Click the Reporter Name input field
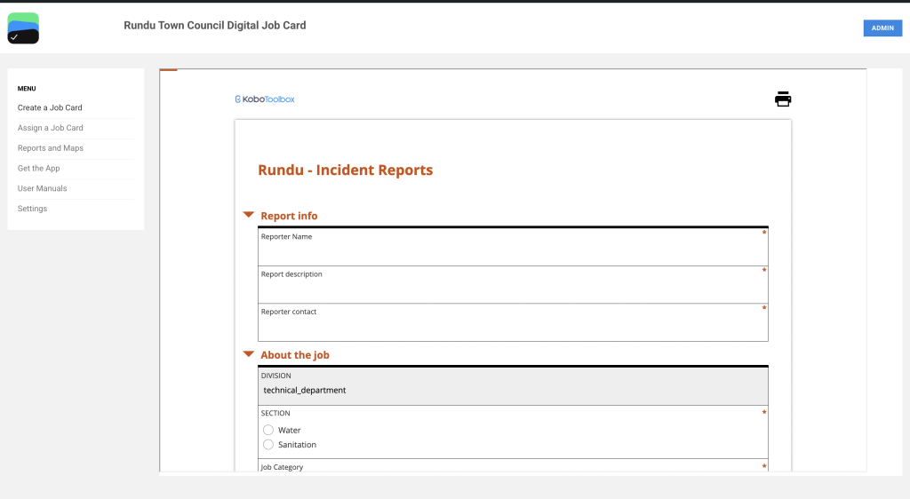The height and width of the screenshot is (499, 910). pyautogui.click(x=512, y=252)
